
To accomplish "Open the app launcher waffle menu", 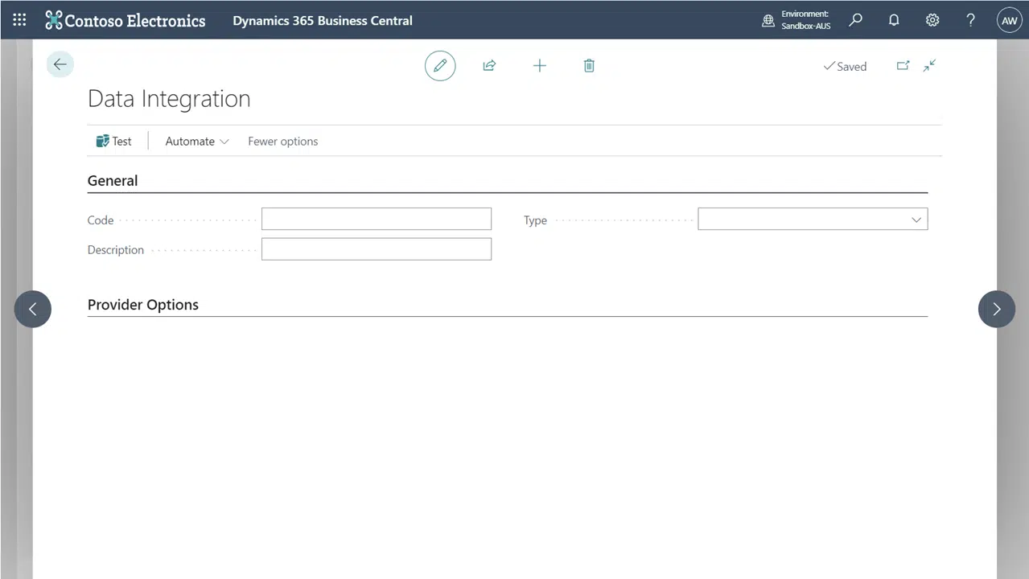I will (19, 21).
